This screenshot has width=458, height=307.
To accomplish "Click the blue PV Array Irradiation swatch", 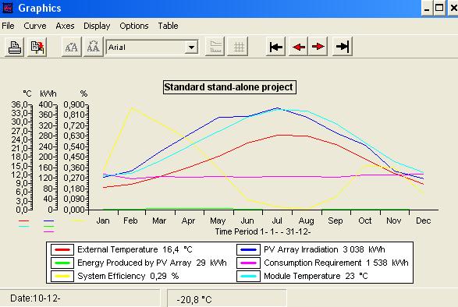I will coord(248,250).
